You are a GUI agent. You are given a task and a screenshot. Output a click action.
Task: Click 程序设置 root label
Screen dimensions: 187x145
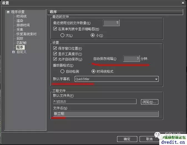tap(18, 12)
